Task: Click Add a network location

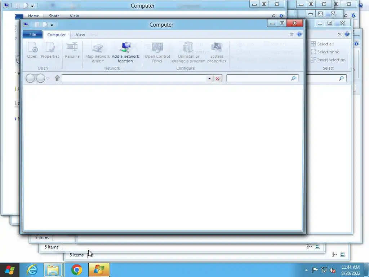Action: point(125,53)
